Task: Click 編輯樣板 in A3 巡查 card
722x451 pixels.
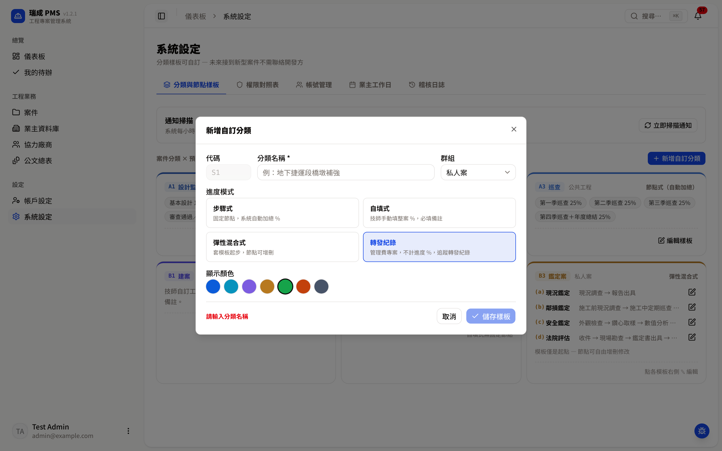Action: point(675,241)
